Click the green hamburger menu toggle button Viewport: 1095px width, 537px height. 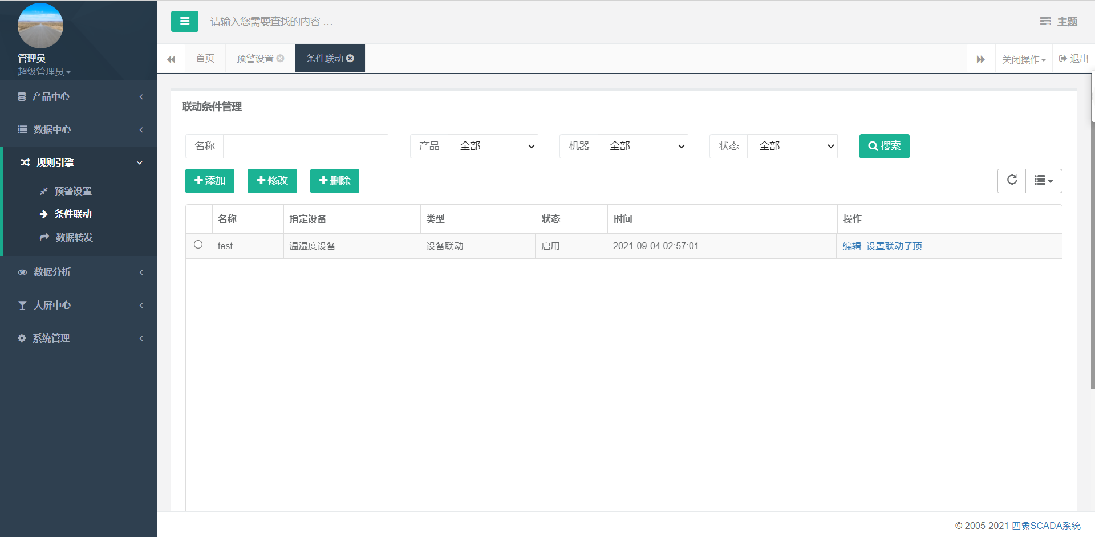pos(184,22)
